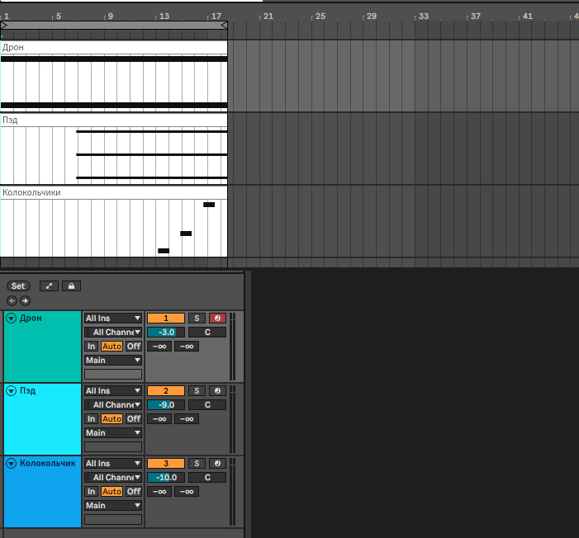Toggle track activator 3 on Колокольчики
The image size is (579, 538).
(x=166, y=464)
